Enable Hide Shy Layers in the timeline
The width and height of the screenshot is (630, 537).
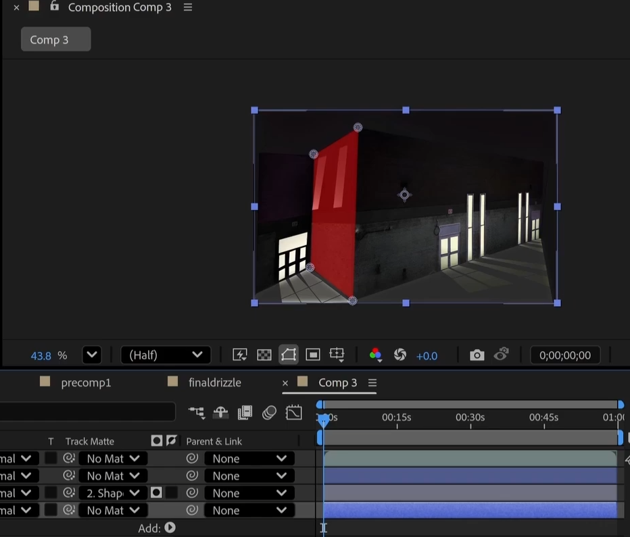(x=220, y=412)
